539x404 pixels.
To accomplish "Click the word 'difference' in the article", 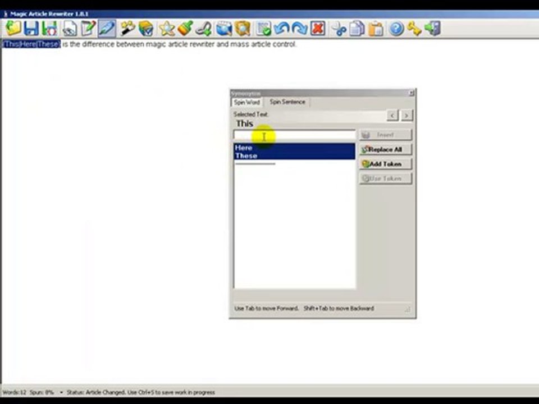I will click(98, 44).
